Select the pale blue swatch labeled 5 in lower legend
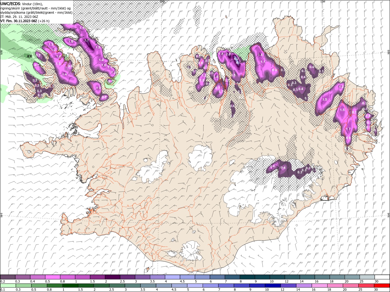The width and height of the screenshot is (390, 292). tap(195, 286)
